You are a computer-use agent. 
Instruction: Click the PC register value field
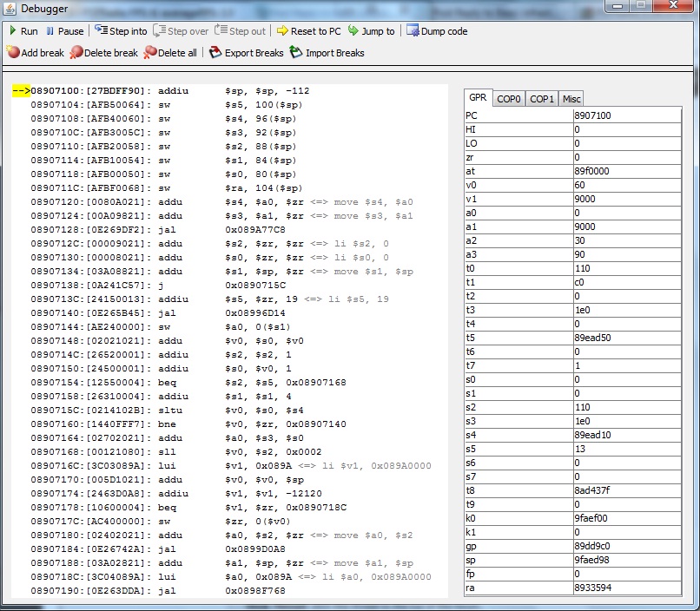(626, 115)
